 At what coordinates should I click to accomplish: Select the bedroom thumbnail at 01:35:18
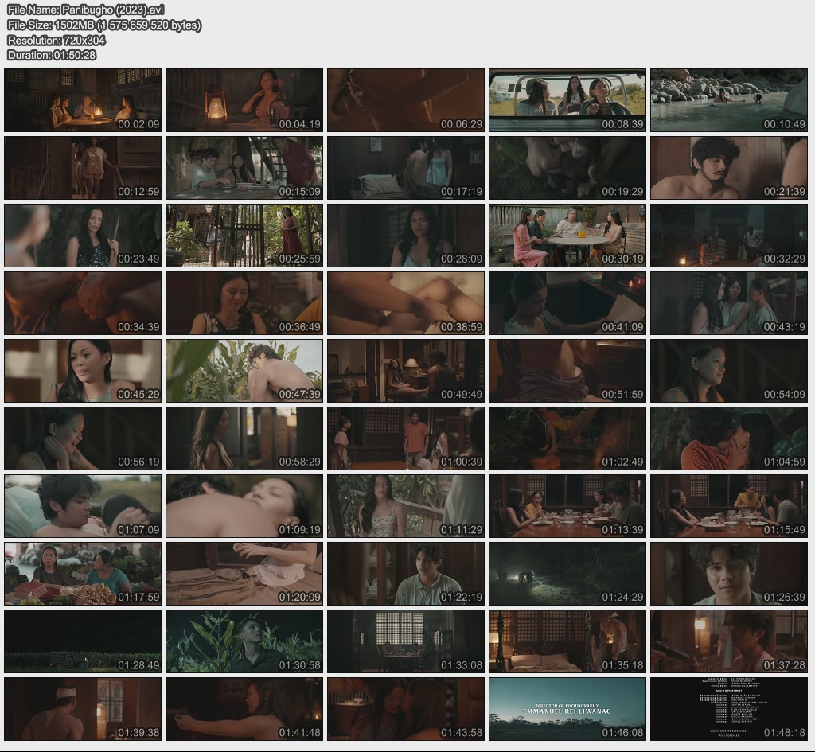567,641
